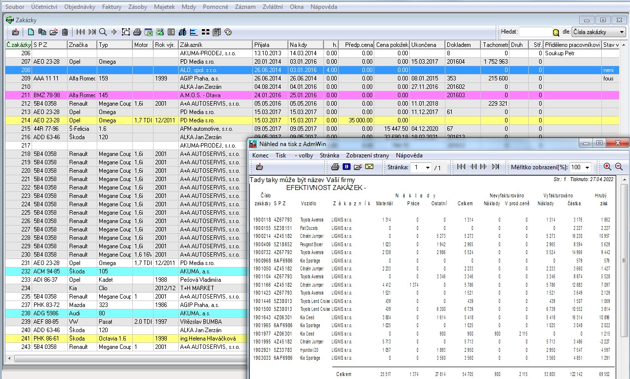Select cyan order row 232 Škoda 105
The width and height of the screenshot is (630, 379).
126,271
